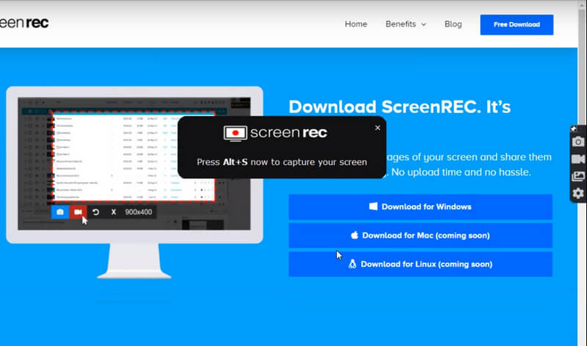
Task: Click the pin icon atop sidebar widget
Action: pos(574,129)
